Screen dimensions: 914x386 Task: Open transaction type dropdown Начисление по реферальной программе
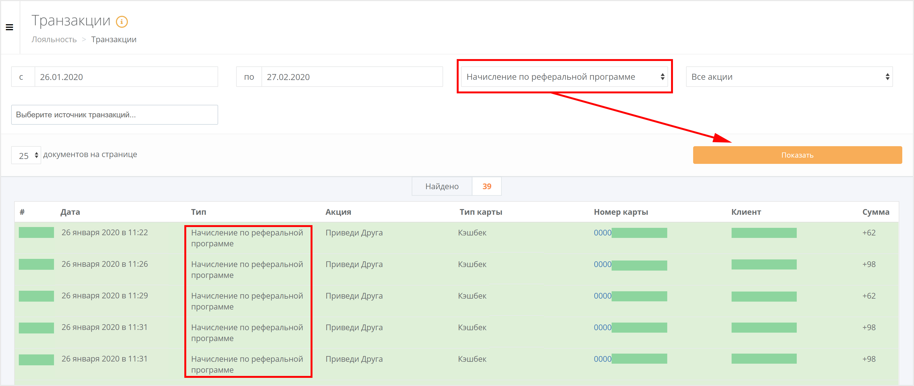tap(564, 77)
